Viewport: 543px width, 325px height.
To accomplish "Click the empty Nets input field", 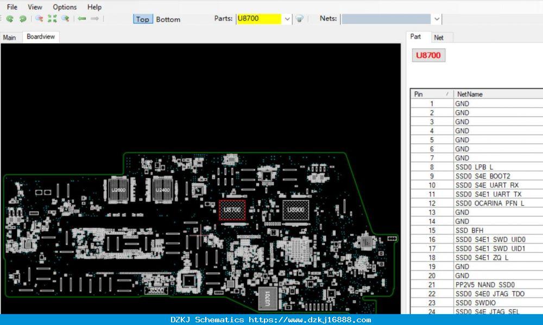I will [387, 19].
